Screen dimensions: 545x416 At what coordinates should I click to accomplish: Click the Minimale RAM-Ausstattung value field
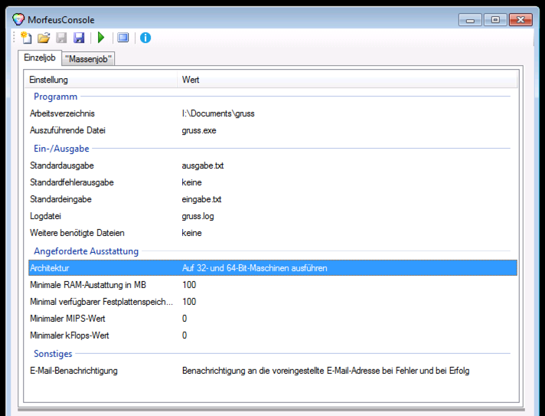(x=189, y=285)
